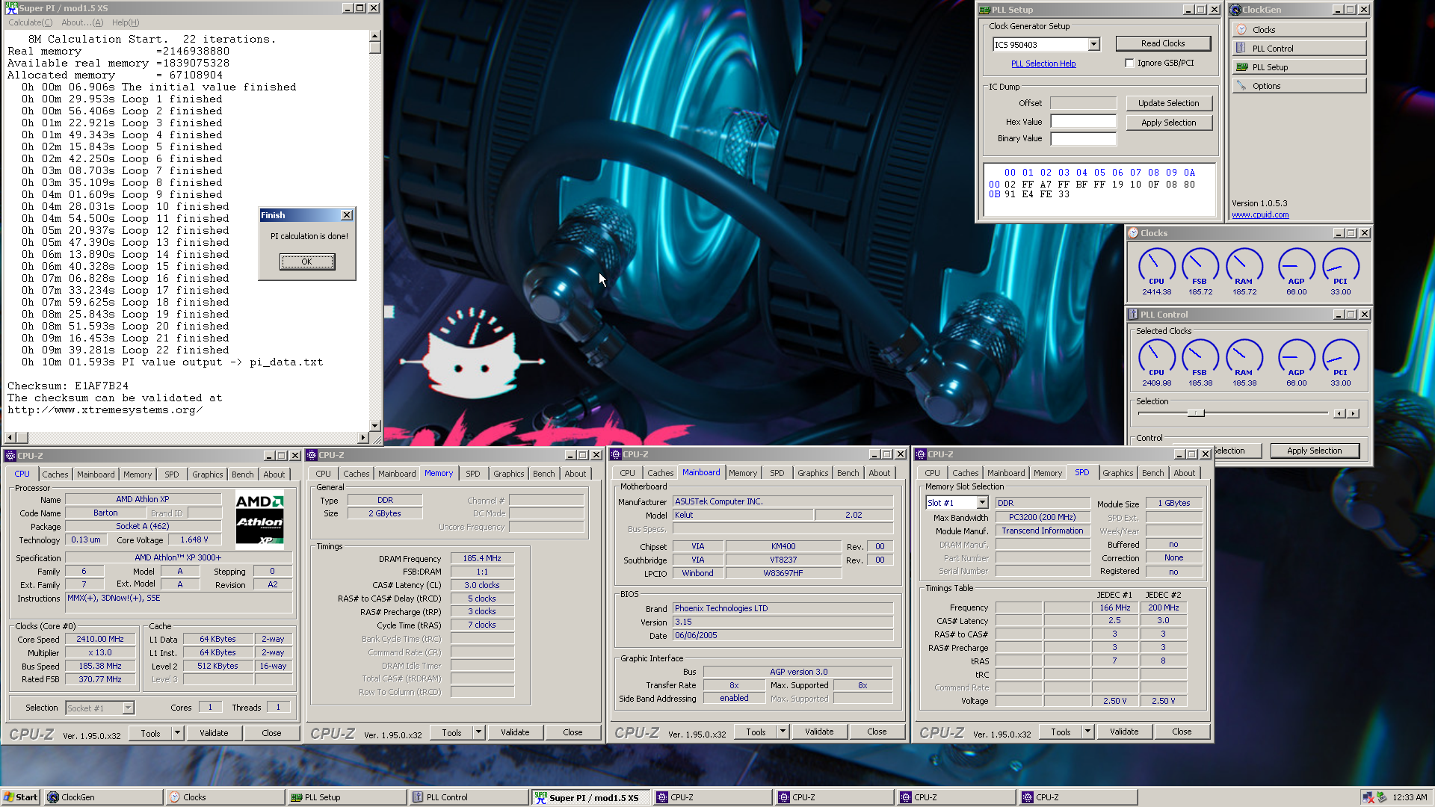Switch to About tab in CPU-Z SPD window
Screen dimensions: 1435x807
pyautogui.click(x=1184, y=473)
